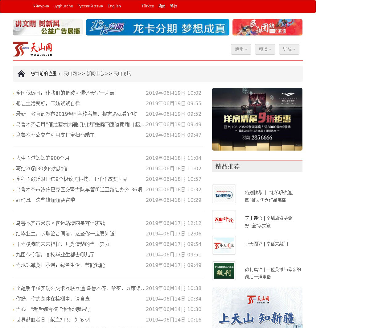Switch language to Türkçe

point(148,6)
